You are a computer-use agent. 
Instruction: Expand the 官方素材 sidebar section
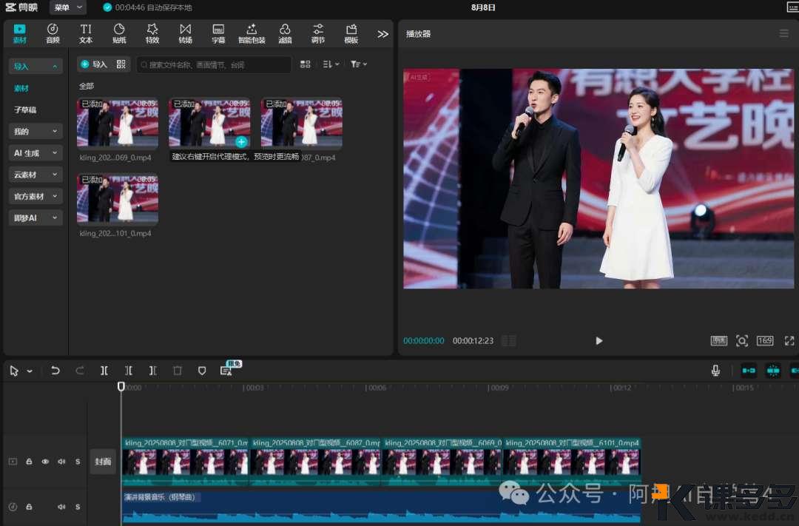[36, 196]
